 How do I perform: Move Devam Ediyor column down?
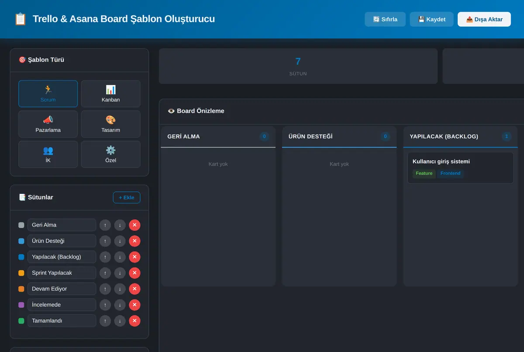click(x=120, y=289)
